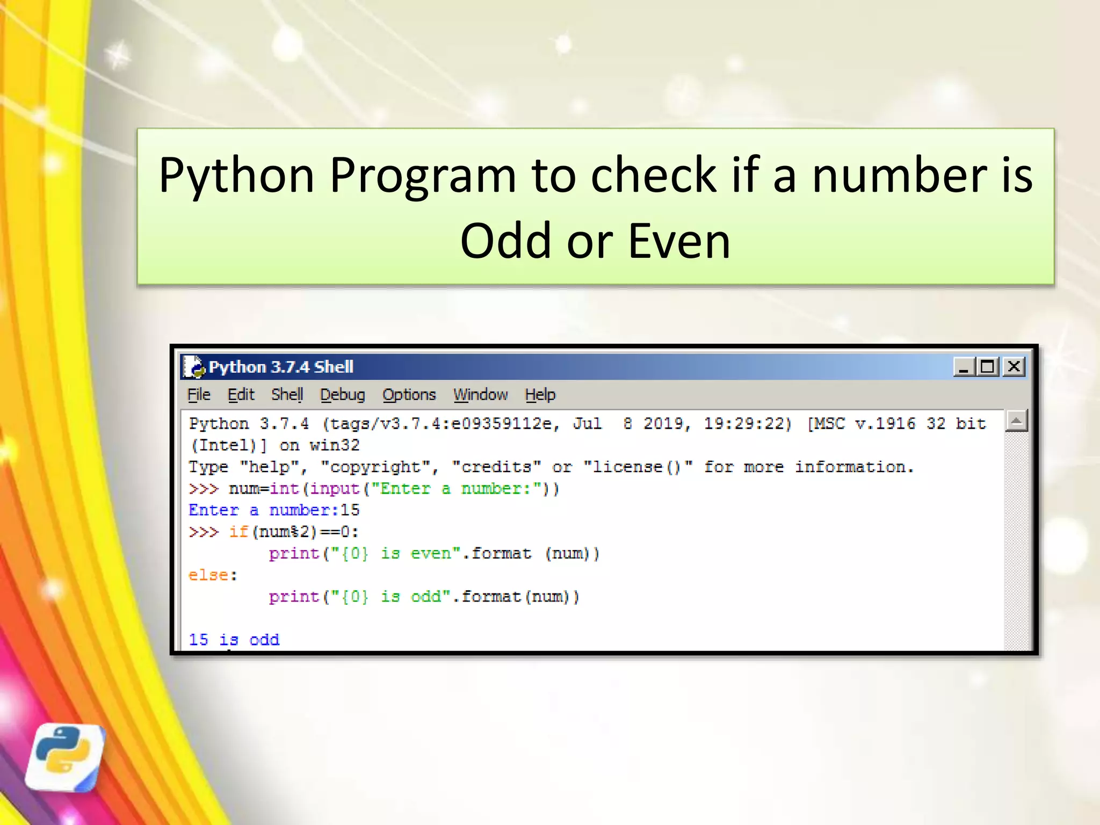Open the File menu
The image size is (1100, 825).
[199, 395]
